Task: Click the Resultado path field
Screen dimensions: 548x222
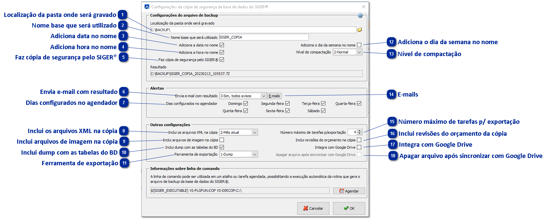Action: [x=256, y=74]
